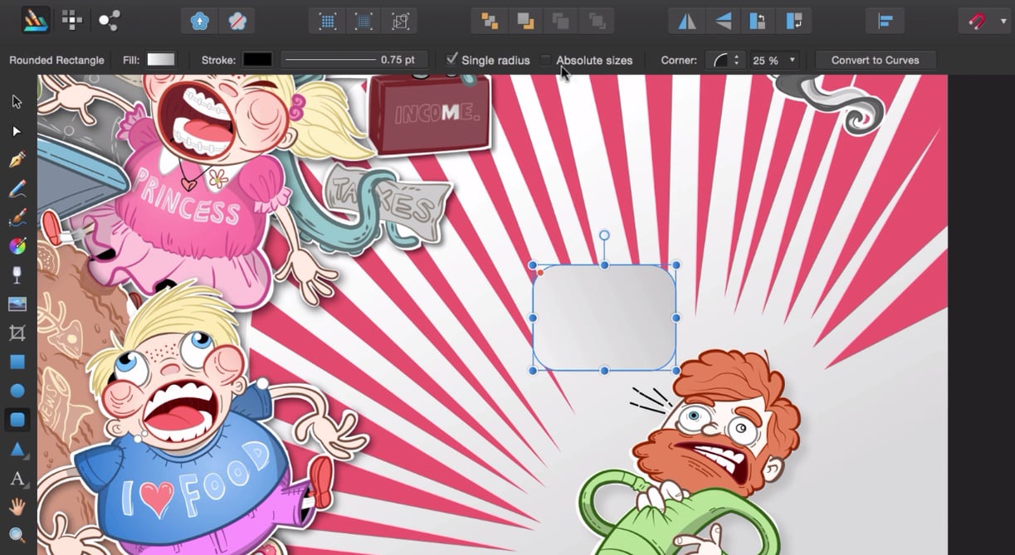Select the Pencil tool
This screenshot has width=1015, height=555.
[17, 188]
